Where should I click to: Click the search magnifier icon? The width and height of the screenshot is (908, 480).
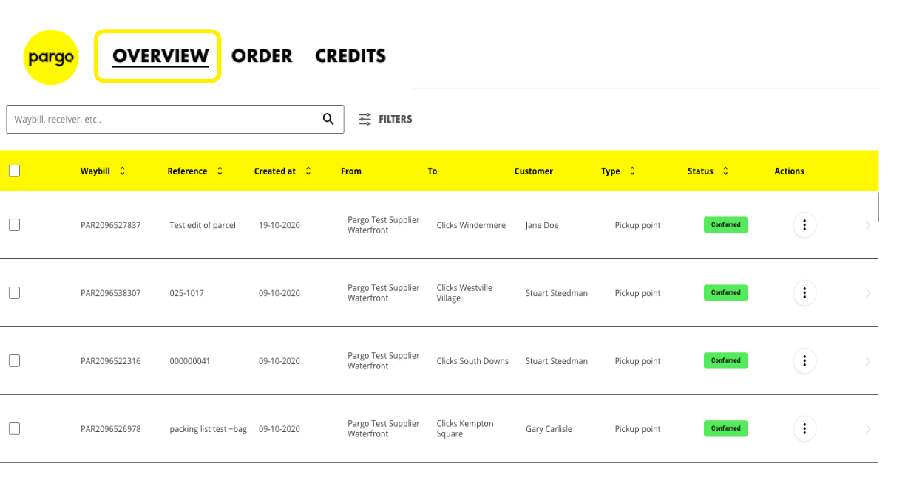point(328,119)
